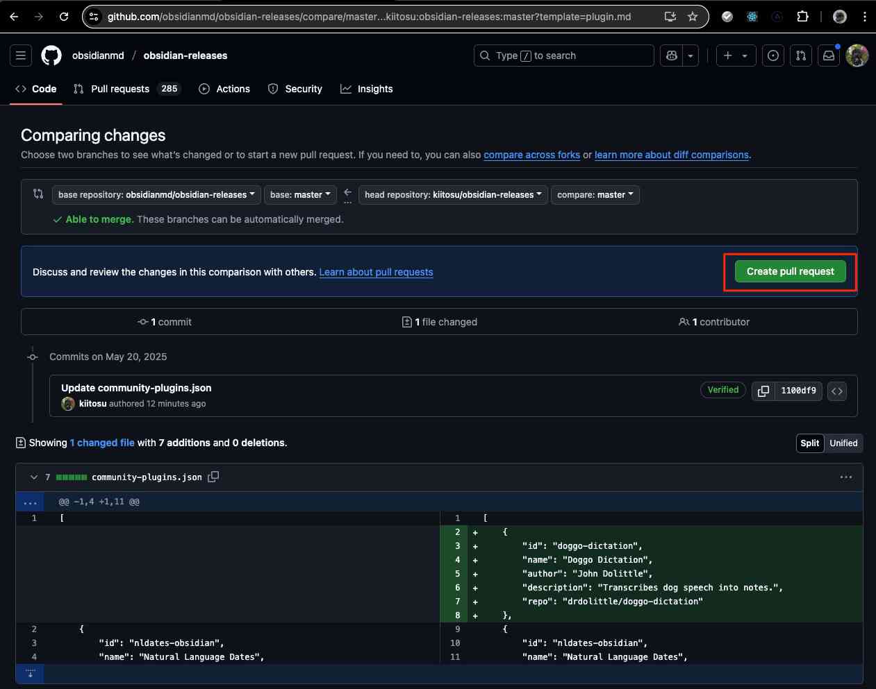
Task: Copy full commit SHA with copy icon
Action: coord(763,391)
